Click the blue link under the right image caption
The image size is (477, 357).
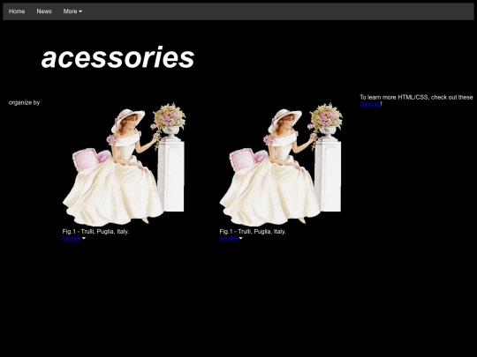[x=228, y=239]
